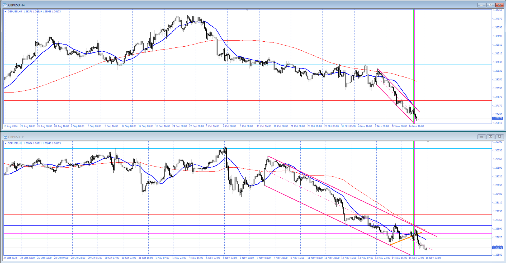The height and width of the screenshot is (263, 506).
Task: Click price scale label 1.27360
Action: point(498,220)
